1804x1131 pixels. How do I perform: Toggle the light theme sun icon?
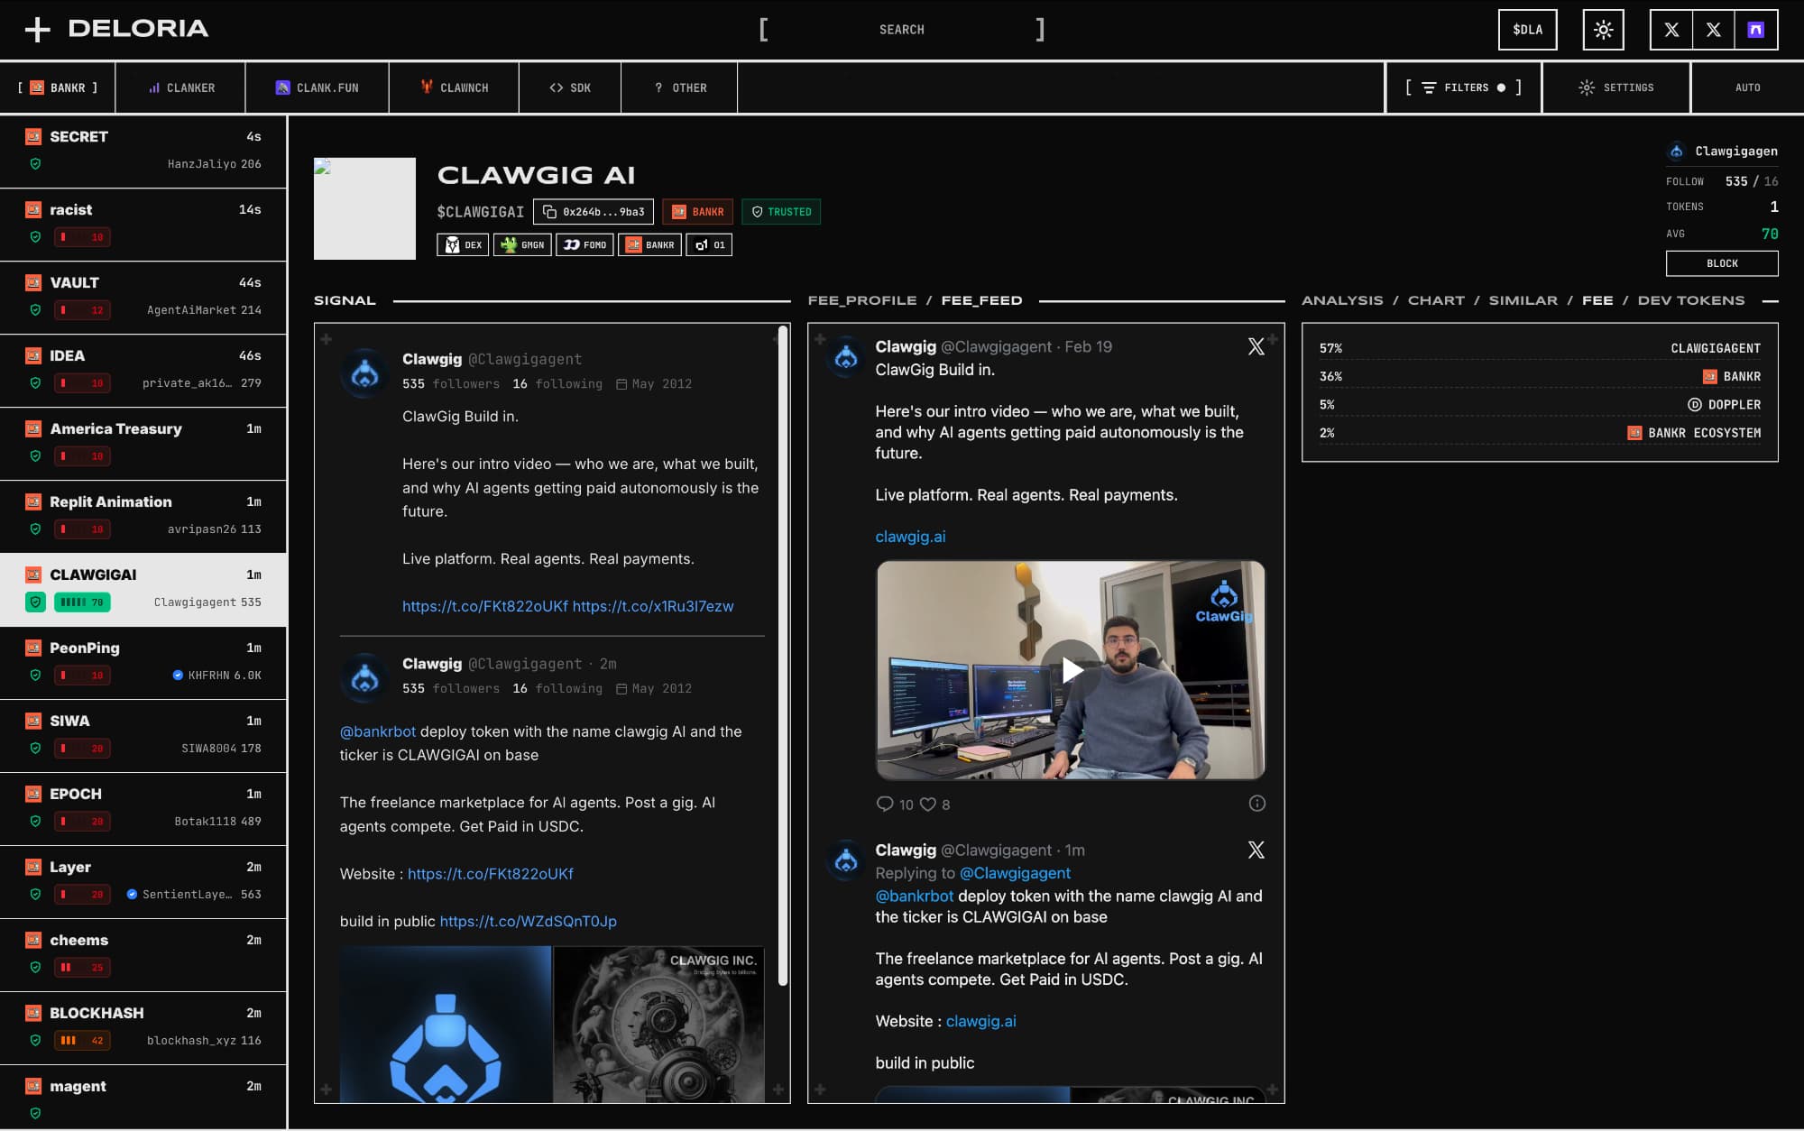click(1604, 29)
